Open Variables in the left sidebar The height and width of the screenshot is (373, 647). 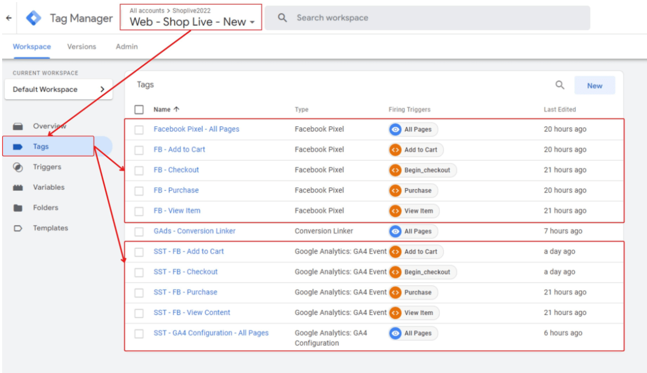(x=49, y=188)
